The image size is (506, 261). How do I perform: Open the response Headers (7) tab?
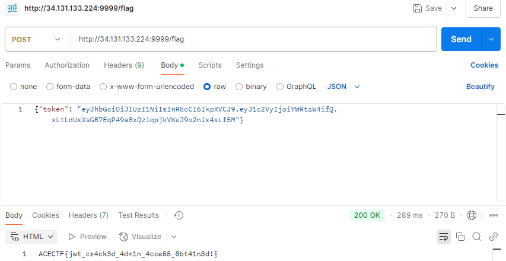(x=88, y=215)
